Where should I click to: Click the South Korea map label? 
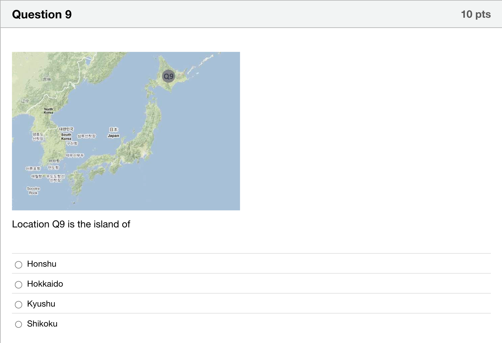(66, 137)
